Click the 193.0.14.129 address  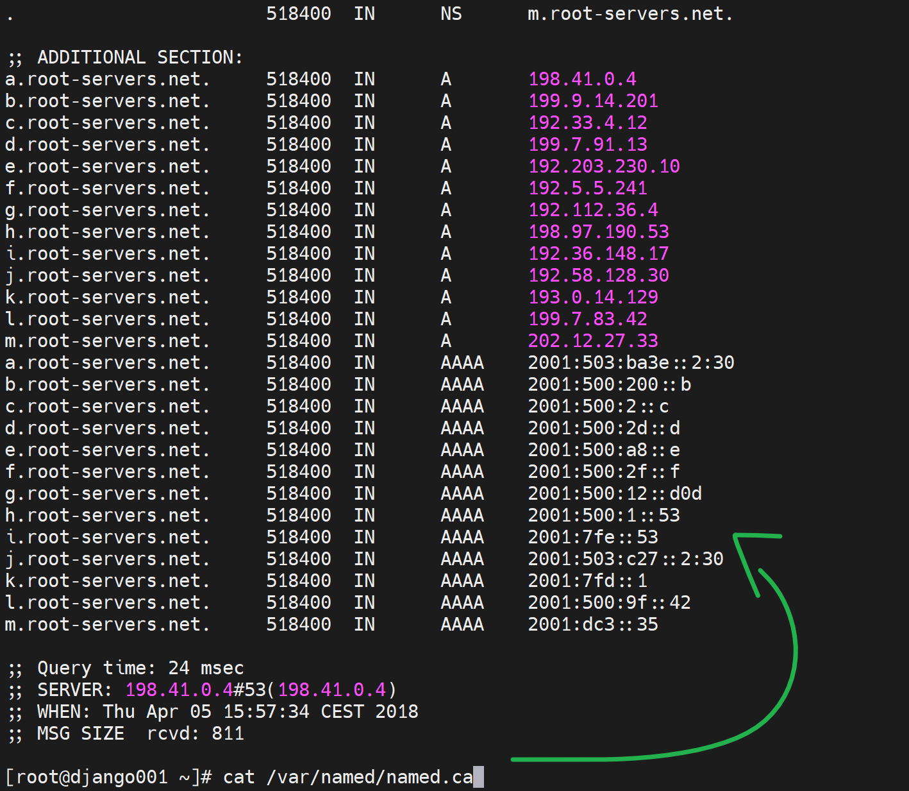(593, 297)
